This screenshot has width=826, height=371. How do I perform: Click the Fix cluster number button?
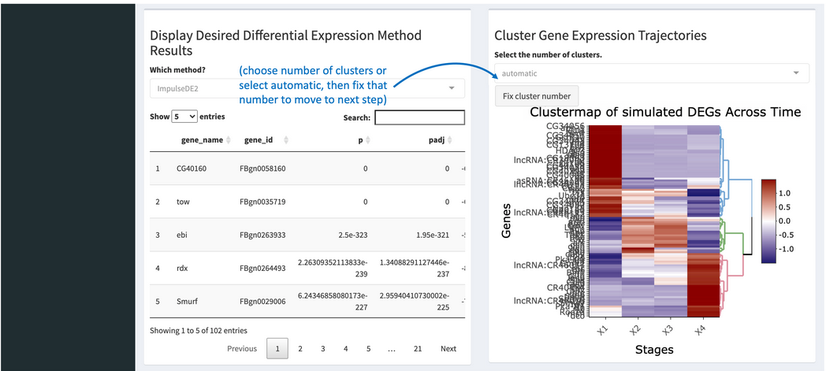[x=536, y=96]
